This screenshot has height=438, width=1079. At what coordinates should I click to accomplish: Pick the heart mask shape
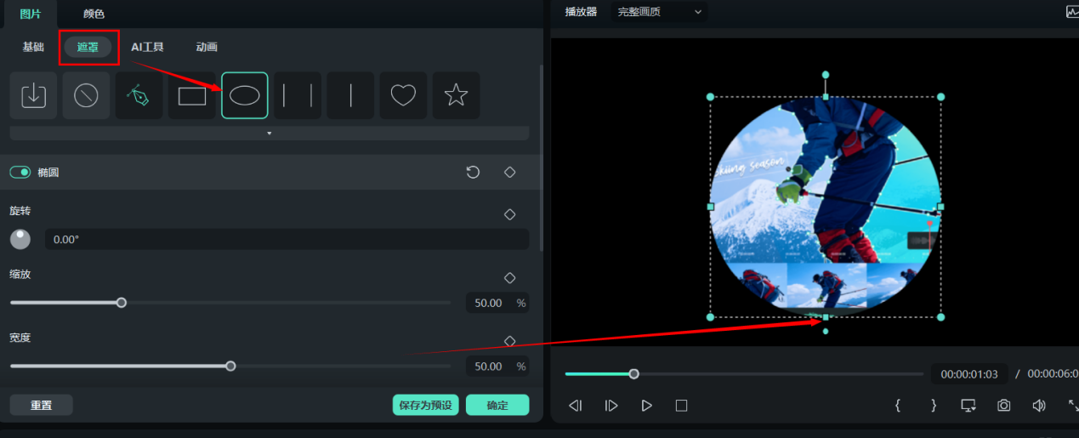coord(403,95)
